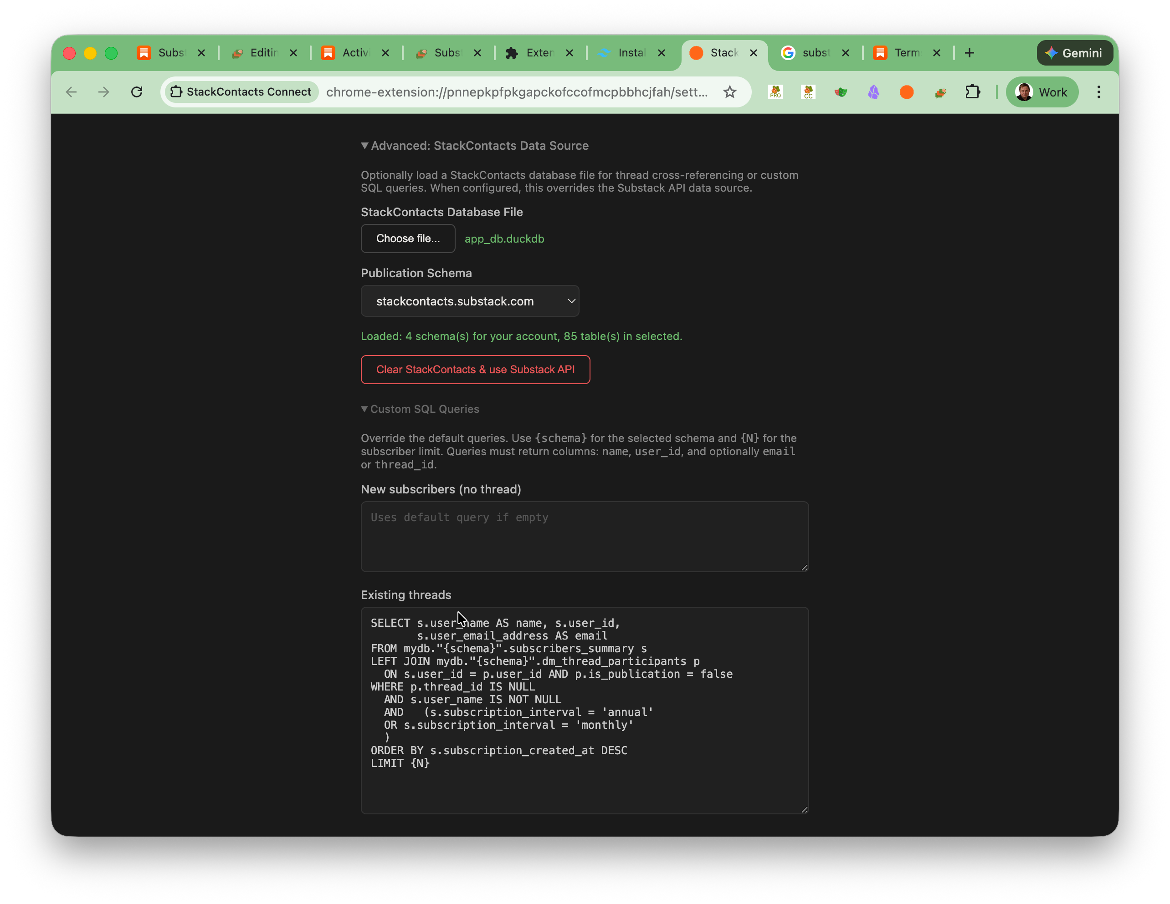Open the Extensions puzzle icon menu
Image resolution: width=1170 pixels, height=904 pixels.
[972, 92]
